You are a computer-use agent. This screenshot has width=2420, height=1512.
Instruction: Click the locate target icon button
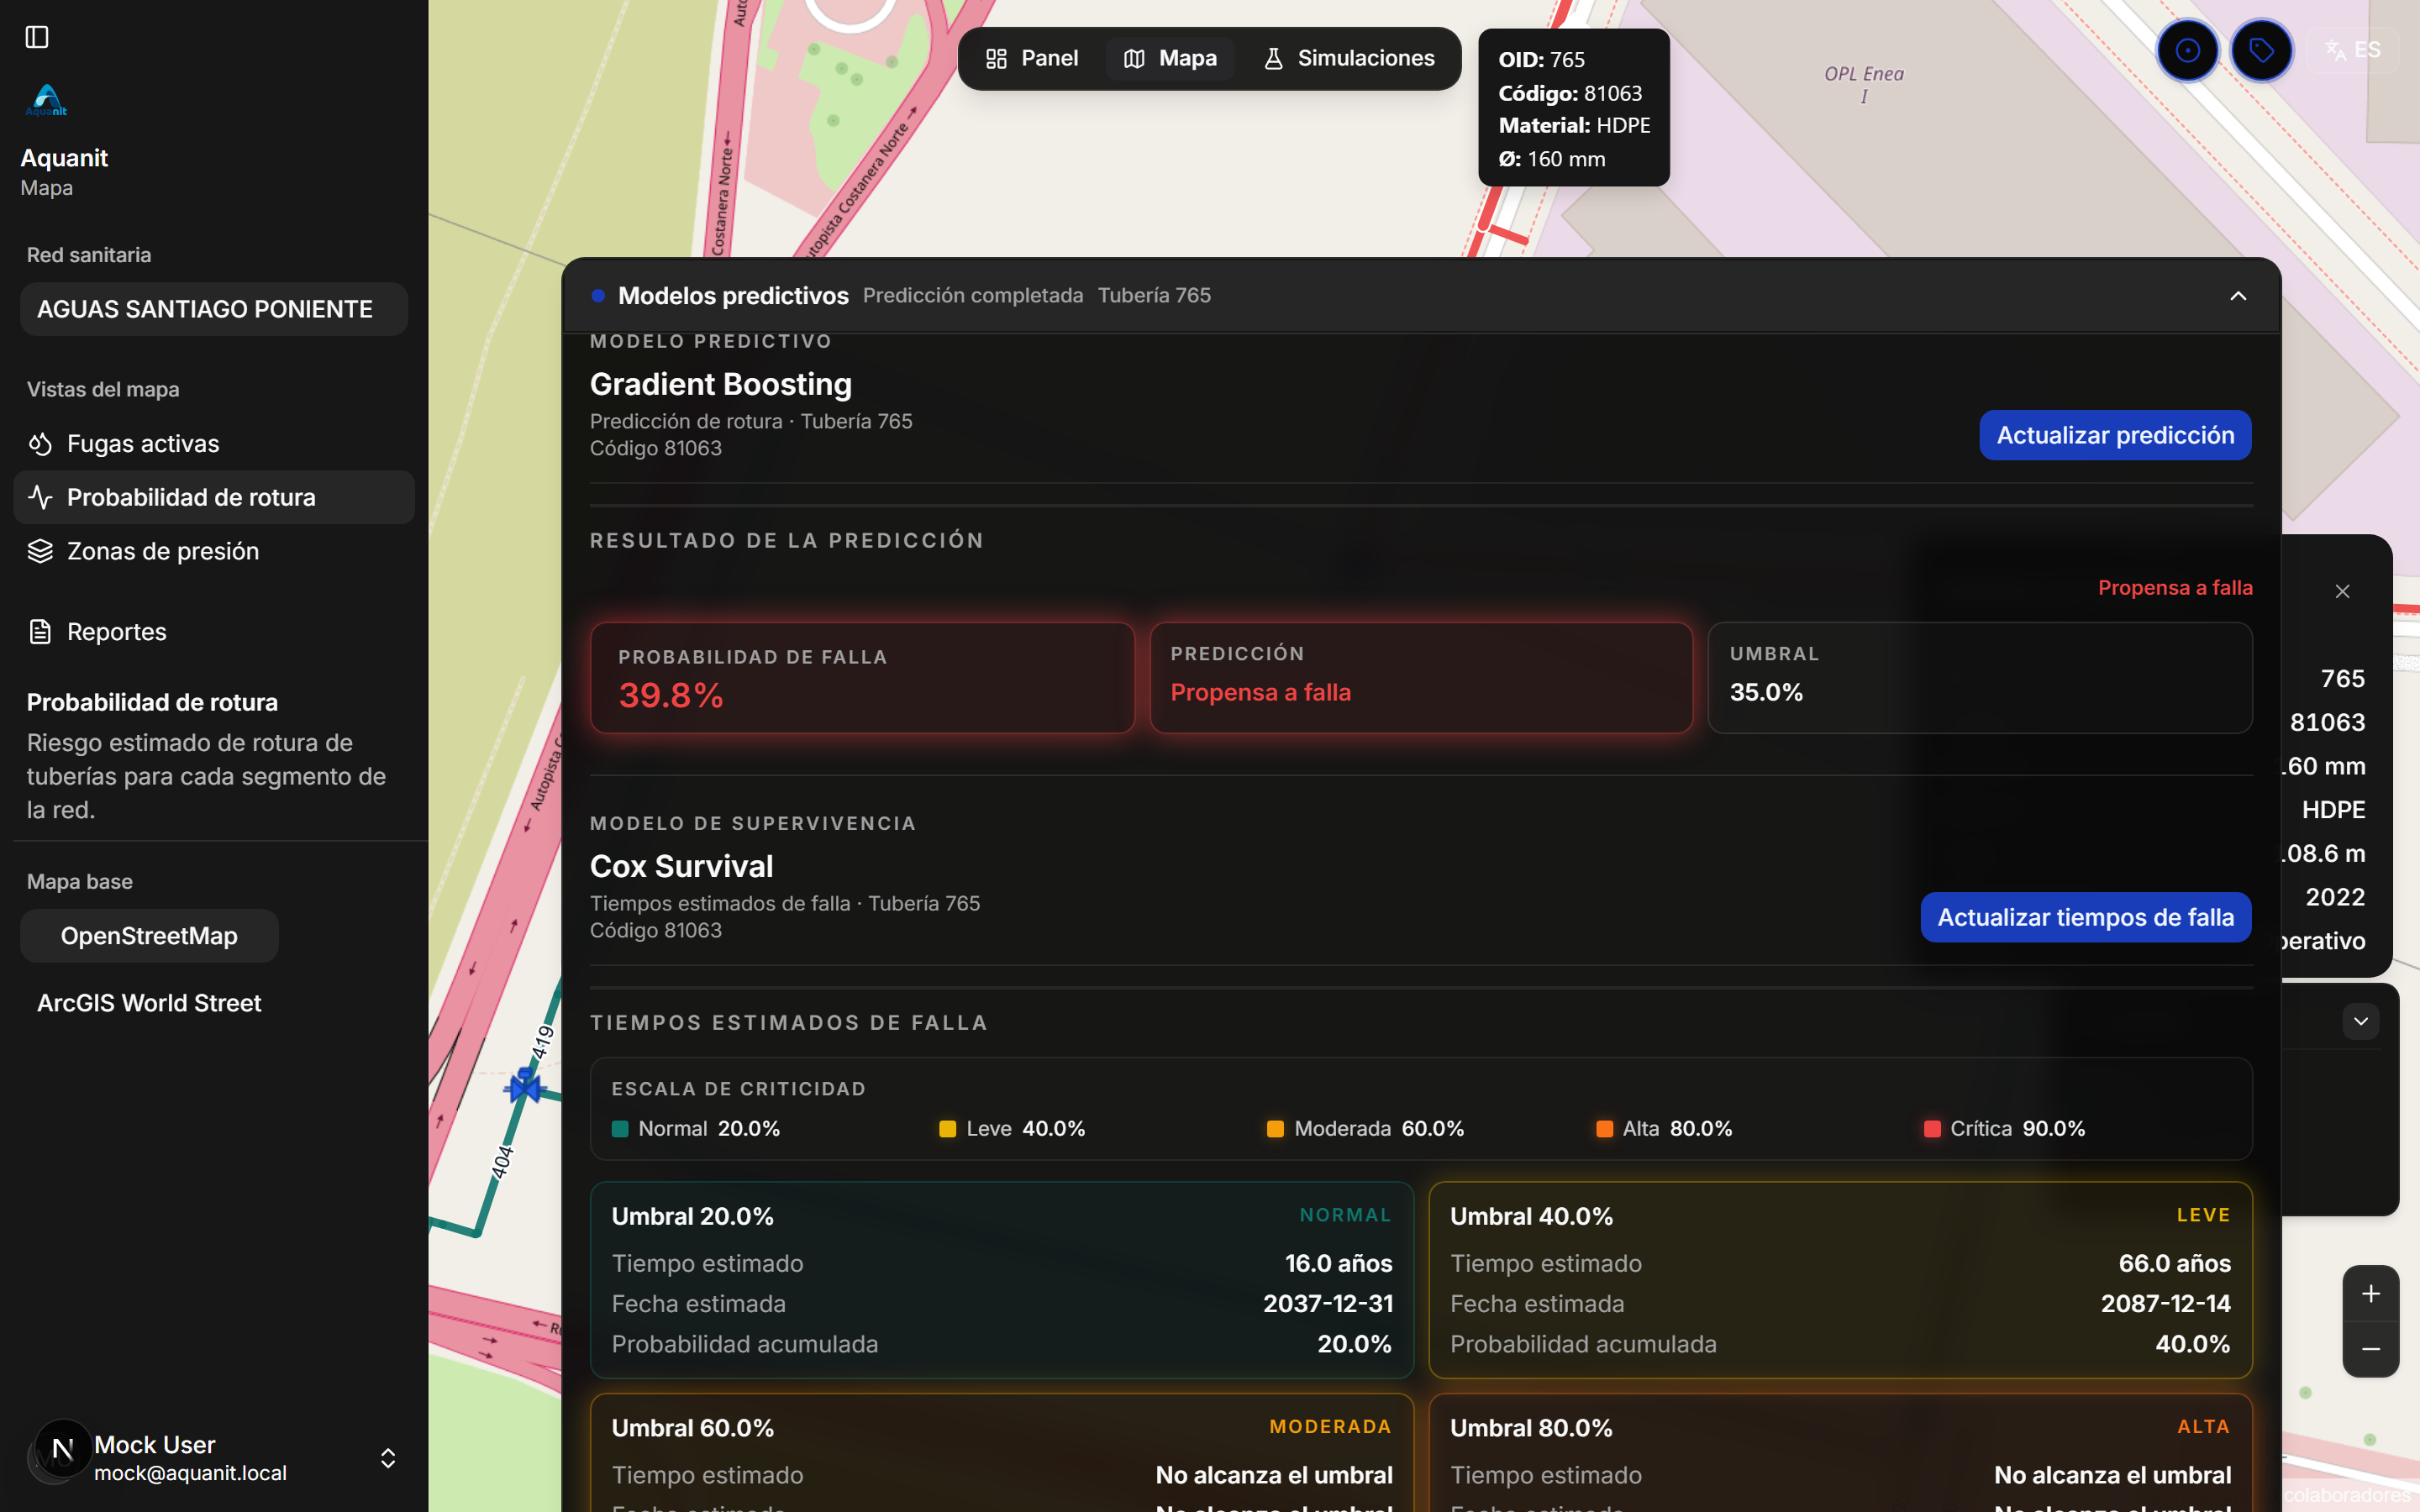(2187, 50)
